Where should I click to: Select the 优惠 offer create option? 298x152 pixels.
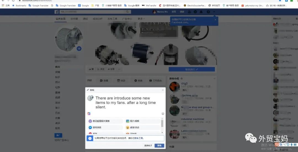click(138, 81)
